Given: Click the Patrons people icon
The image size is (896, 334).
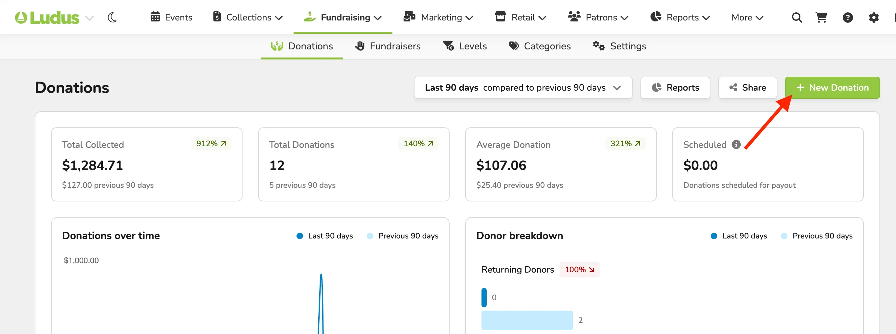Looking at the screenshot, I should 574,16.
